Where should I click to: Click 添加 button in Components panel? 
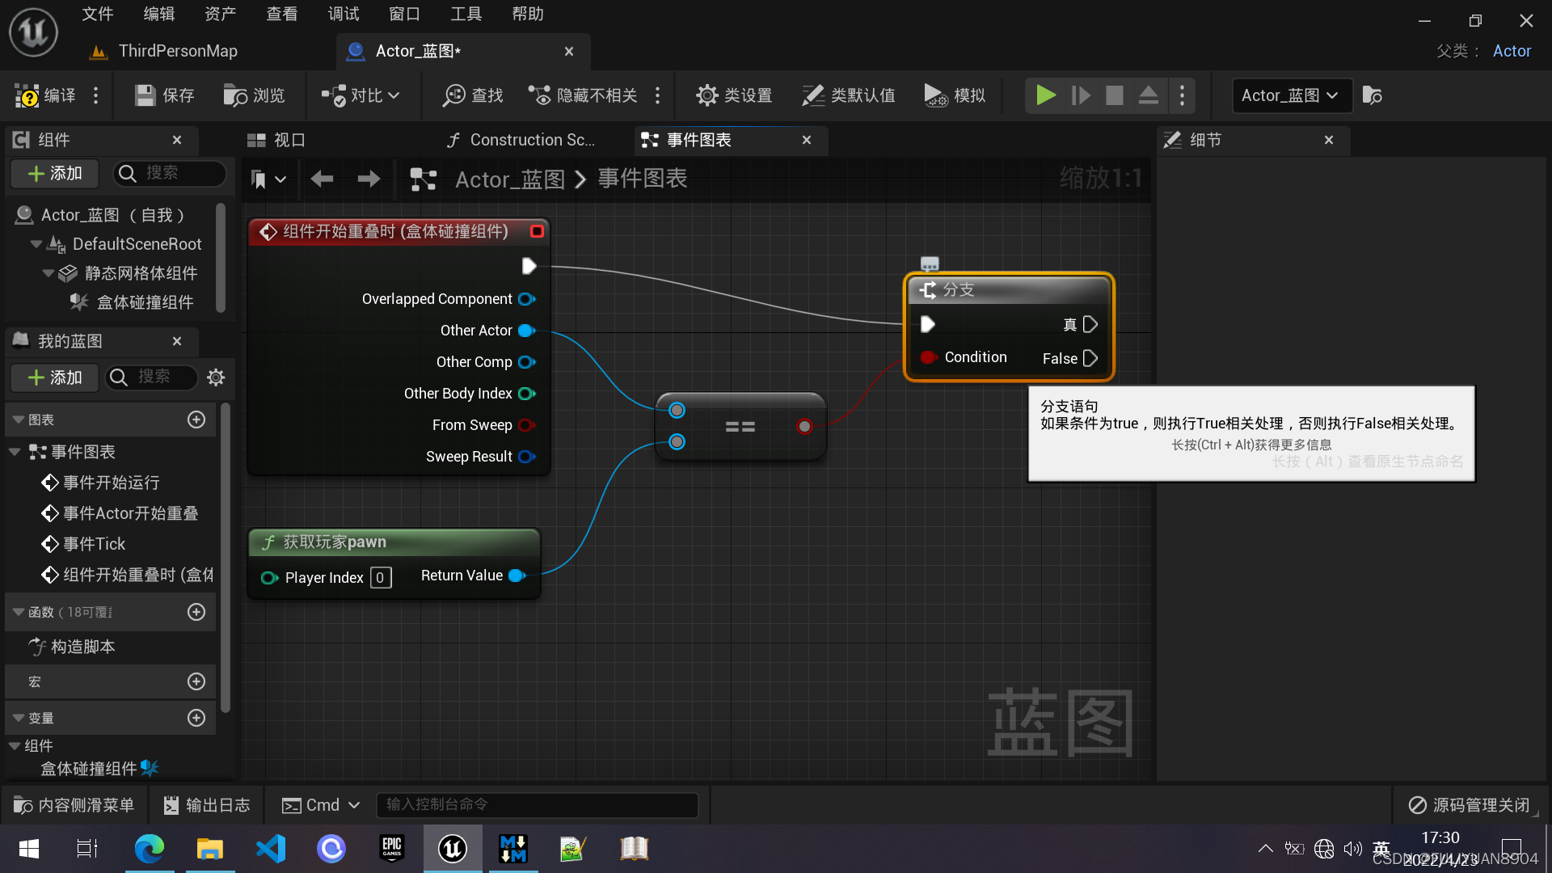(x=54, y=173)
